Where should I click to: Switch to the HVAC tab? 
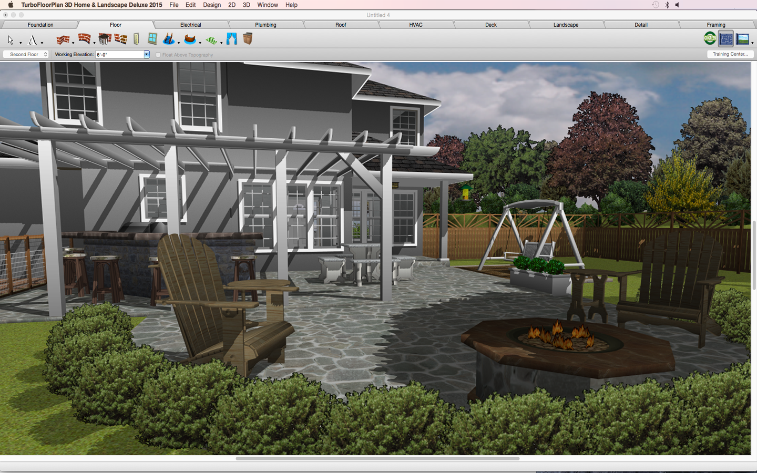pos(416,25)
